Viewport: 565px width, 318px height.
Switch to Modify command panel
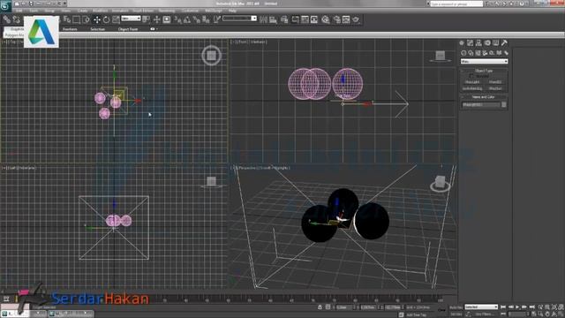click(x=470, y=42)
